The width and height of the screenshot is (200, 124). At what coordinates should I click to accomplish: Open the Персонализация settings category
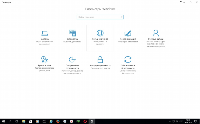coord(128,38)
